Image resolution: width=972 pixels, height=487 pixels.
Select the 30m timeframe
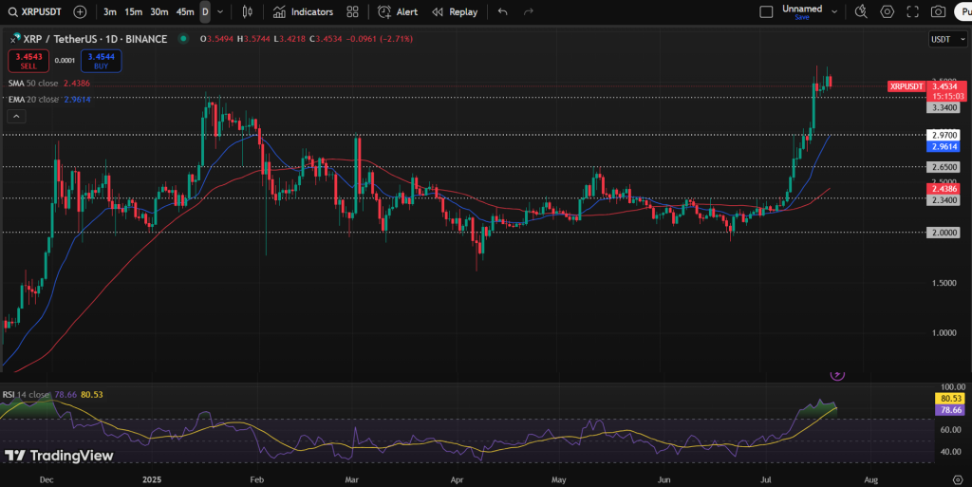[159, 11]
